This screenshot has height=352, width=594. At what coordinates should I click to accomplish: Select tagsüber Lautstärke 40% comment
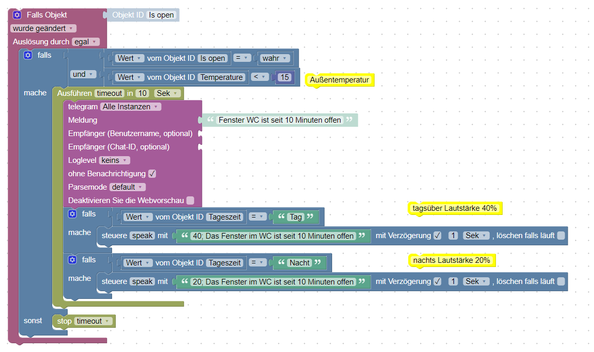(455, 208)
